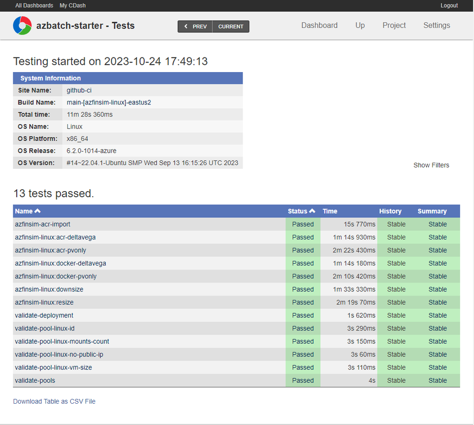Viewport: 474px width, 425px height.
Task: Open azfinsim-acr-import test
Action: (43, 224)
